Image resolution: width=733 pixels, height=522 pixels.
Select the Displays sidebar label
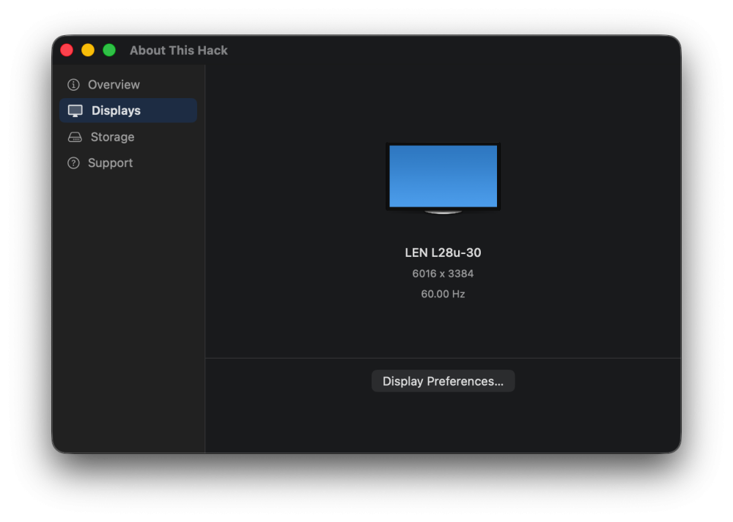[x=116, y=111]
